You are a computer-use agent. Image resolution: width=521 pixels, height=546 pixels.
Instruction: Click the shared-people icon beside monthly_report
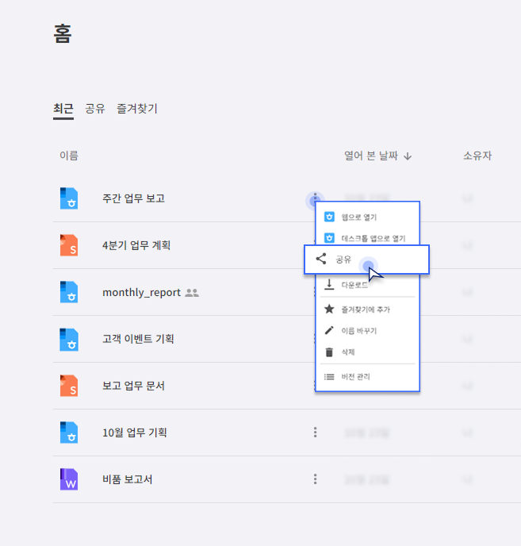[192, 293]
